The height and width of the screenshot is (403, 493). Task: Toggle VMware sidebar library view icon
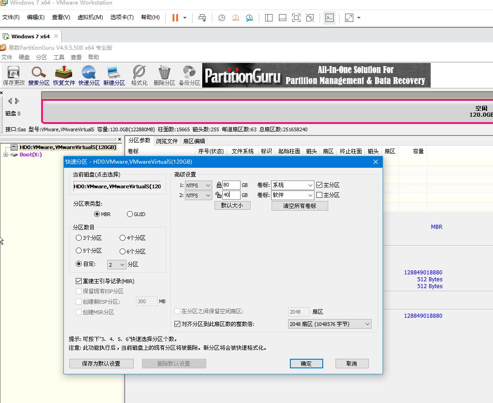[269, 18]
